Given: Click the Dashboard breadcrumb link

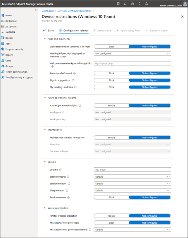Looking at the screenshot, I should [x=48, y=11].
